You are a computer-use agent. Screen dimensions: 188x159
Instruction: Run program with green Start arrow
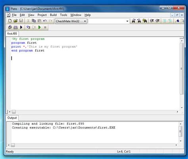(x=39, y=27)
